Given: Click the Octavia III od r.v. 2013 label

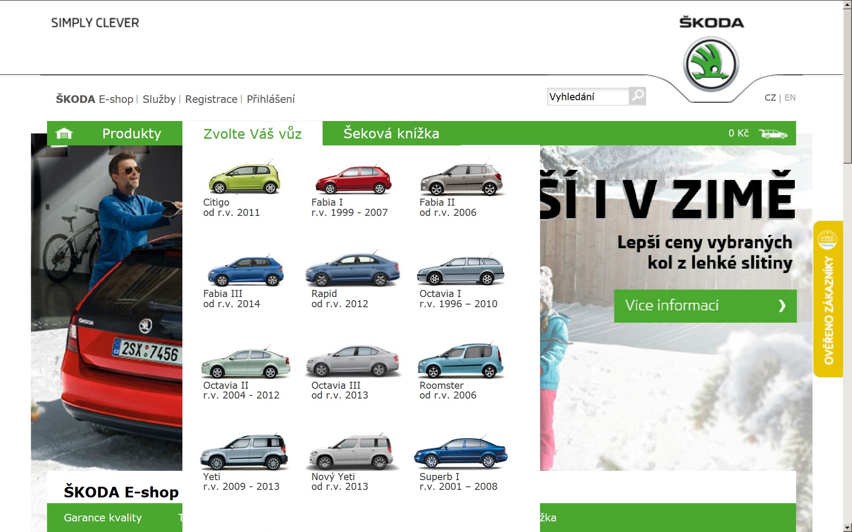Looking at the screenshot, I should coord(339,390).
